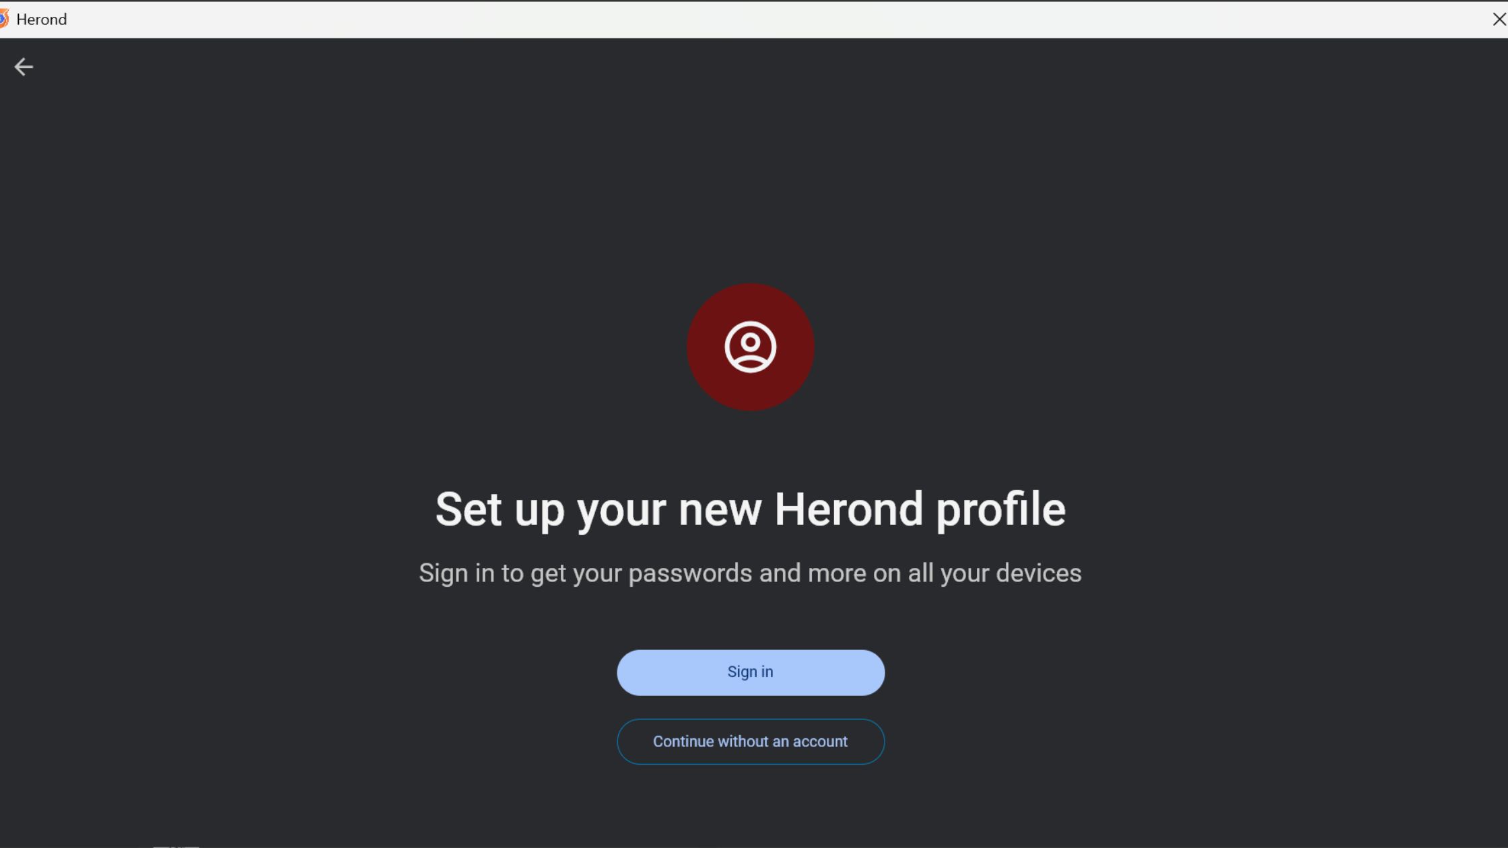This screenshot has width=1508, height=848.
Task: Click the word 'passwords' in the subtitle
Action: coord(690,573)
